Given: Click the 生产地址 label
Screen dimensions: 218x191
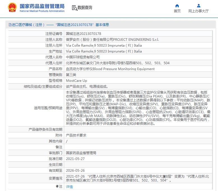Looking at the screenshot, I should tap(55, 51).
